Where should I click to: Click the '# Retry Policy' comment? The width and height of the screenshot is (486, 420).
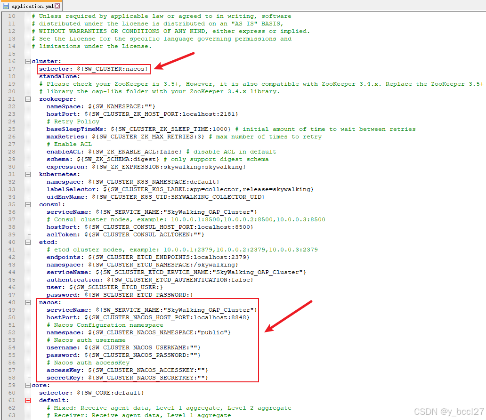(x=73, y=122)
